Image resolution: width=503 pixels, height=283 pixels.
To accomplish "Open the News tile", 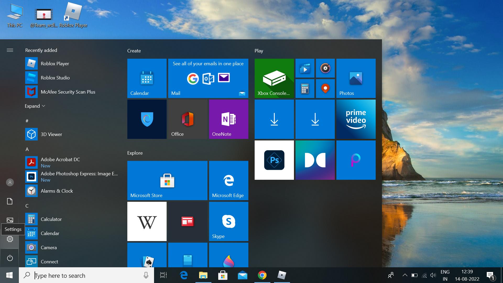I will click(188, 221).
